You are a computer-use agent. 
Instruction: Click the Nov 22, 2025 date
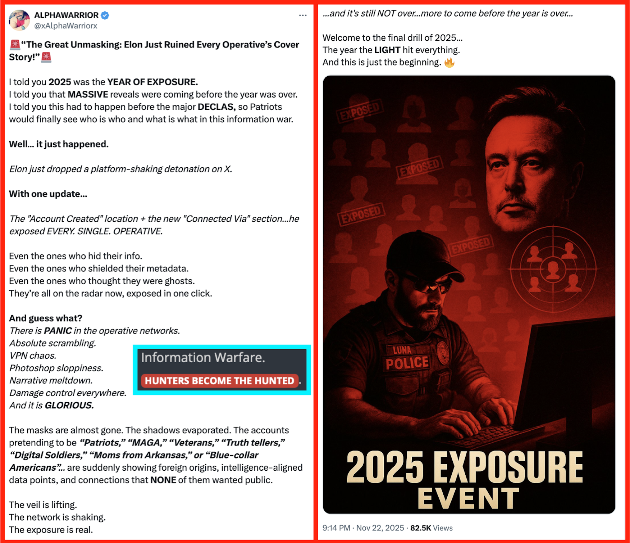coord(380,528)
